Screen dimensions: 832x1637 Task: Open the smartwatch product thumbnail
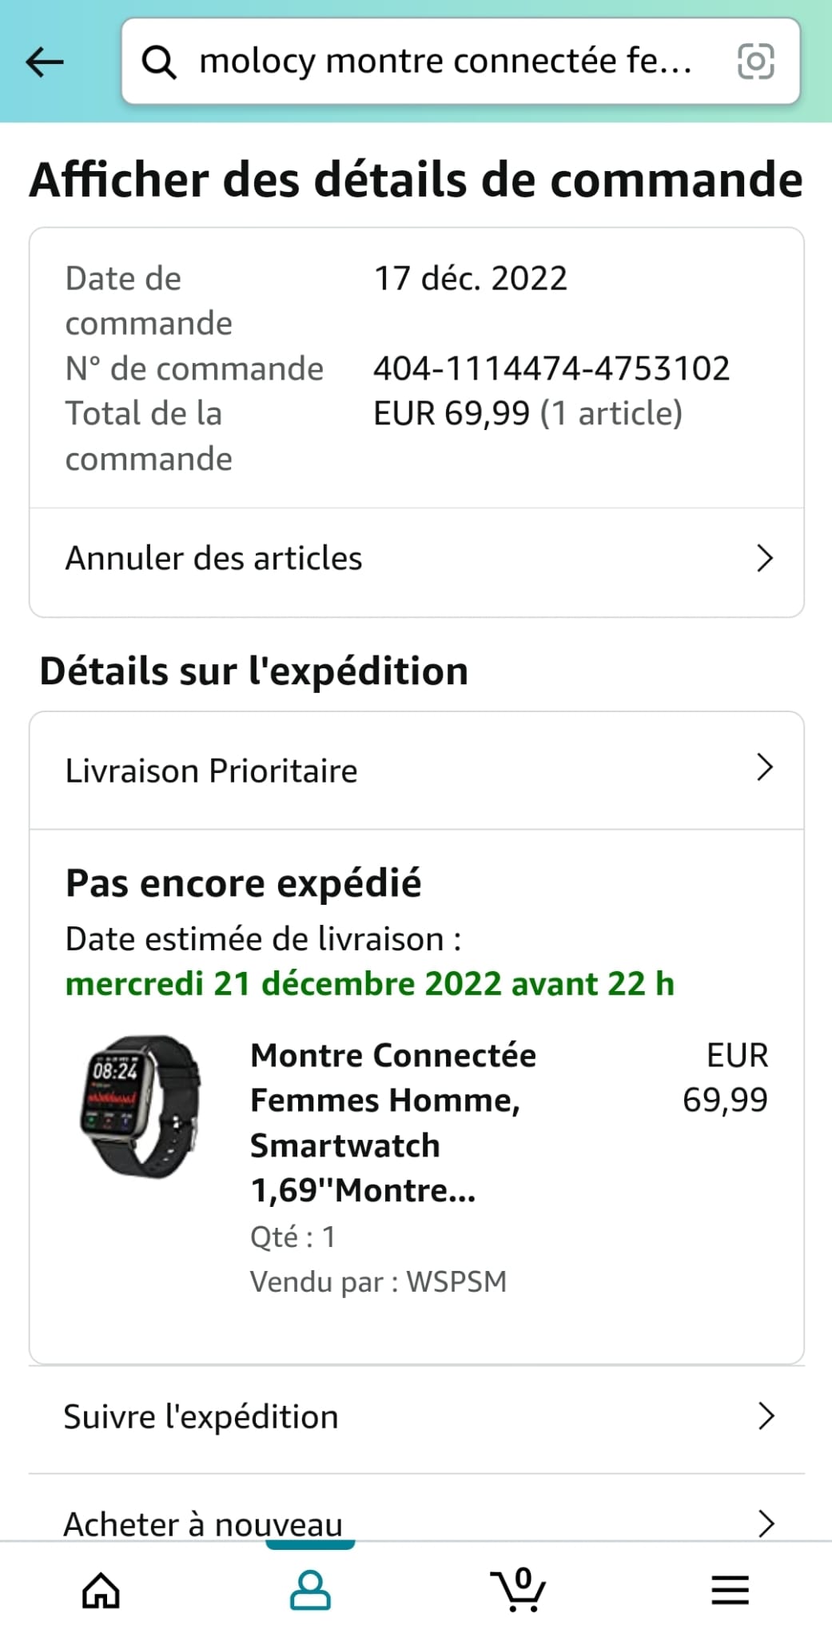click(141, 1106)
